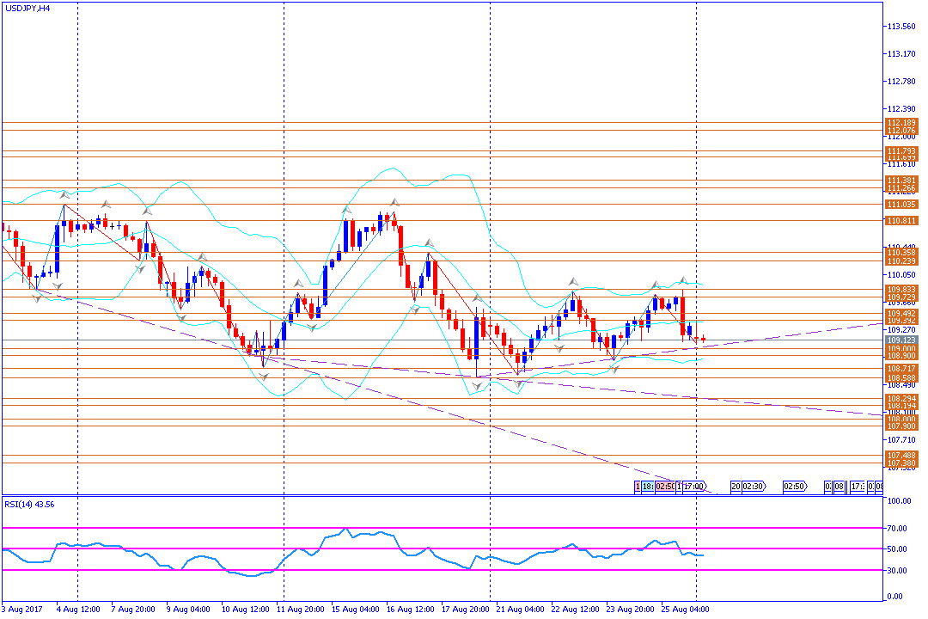Click the 113.560 price axis value
Image resolution: width=928 pixels, height=619 pixels.
pos(901,27)
